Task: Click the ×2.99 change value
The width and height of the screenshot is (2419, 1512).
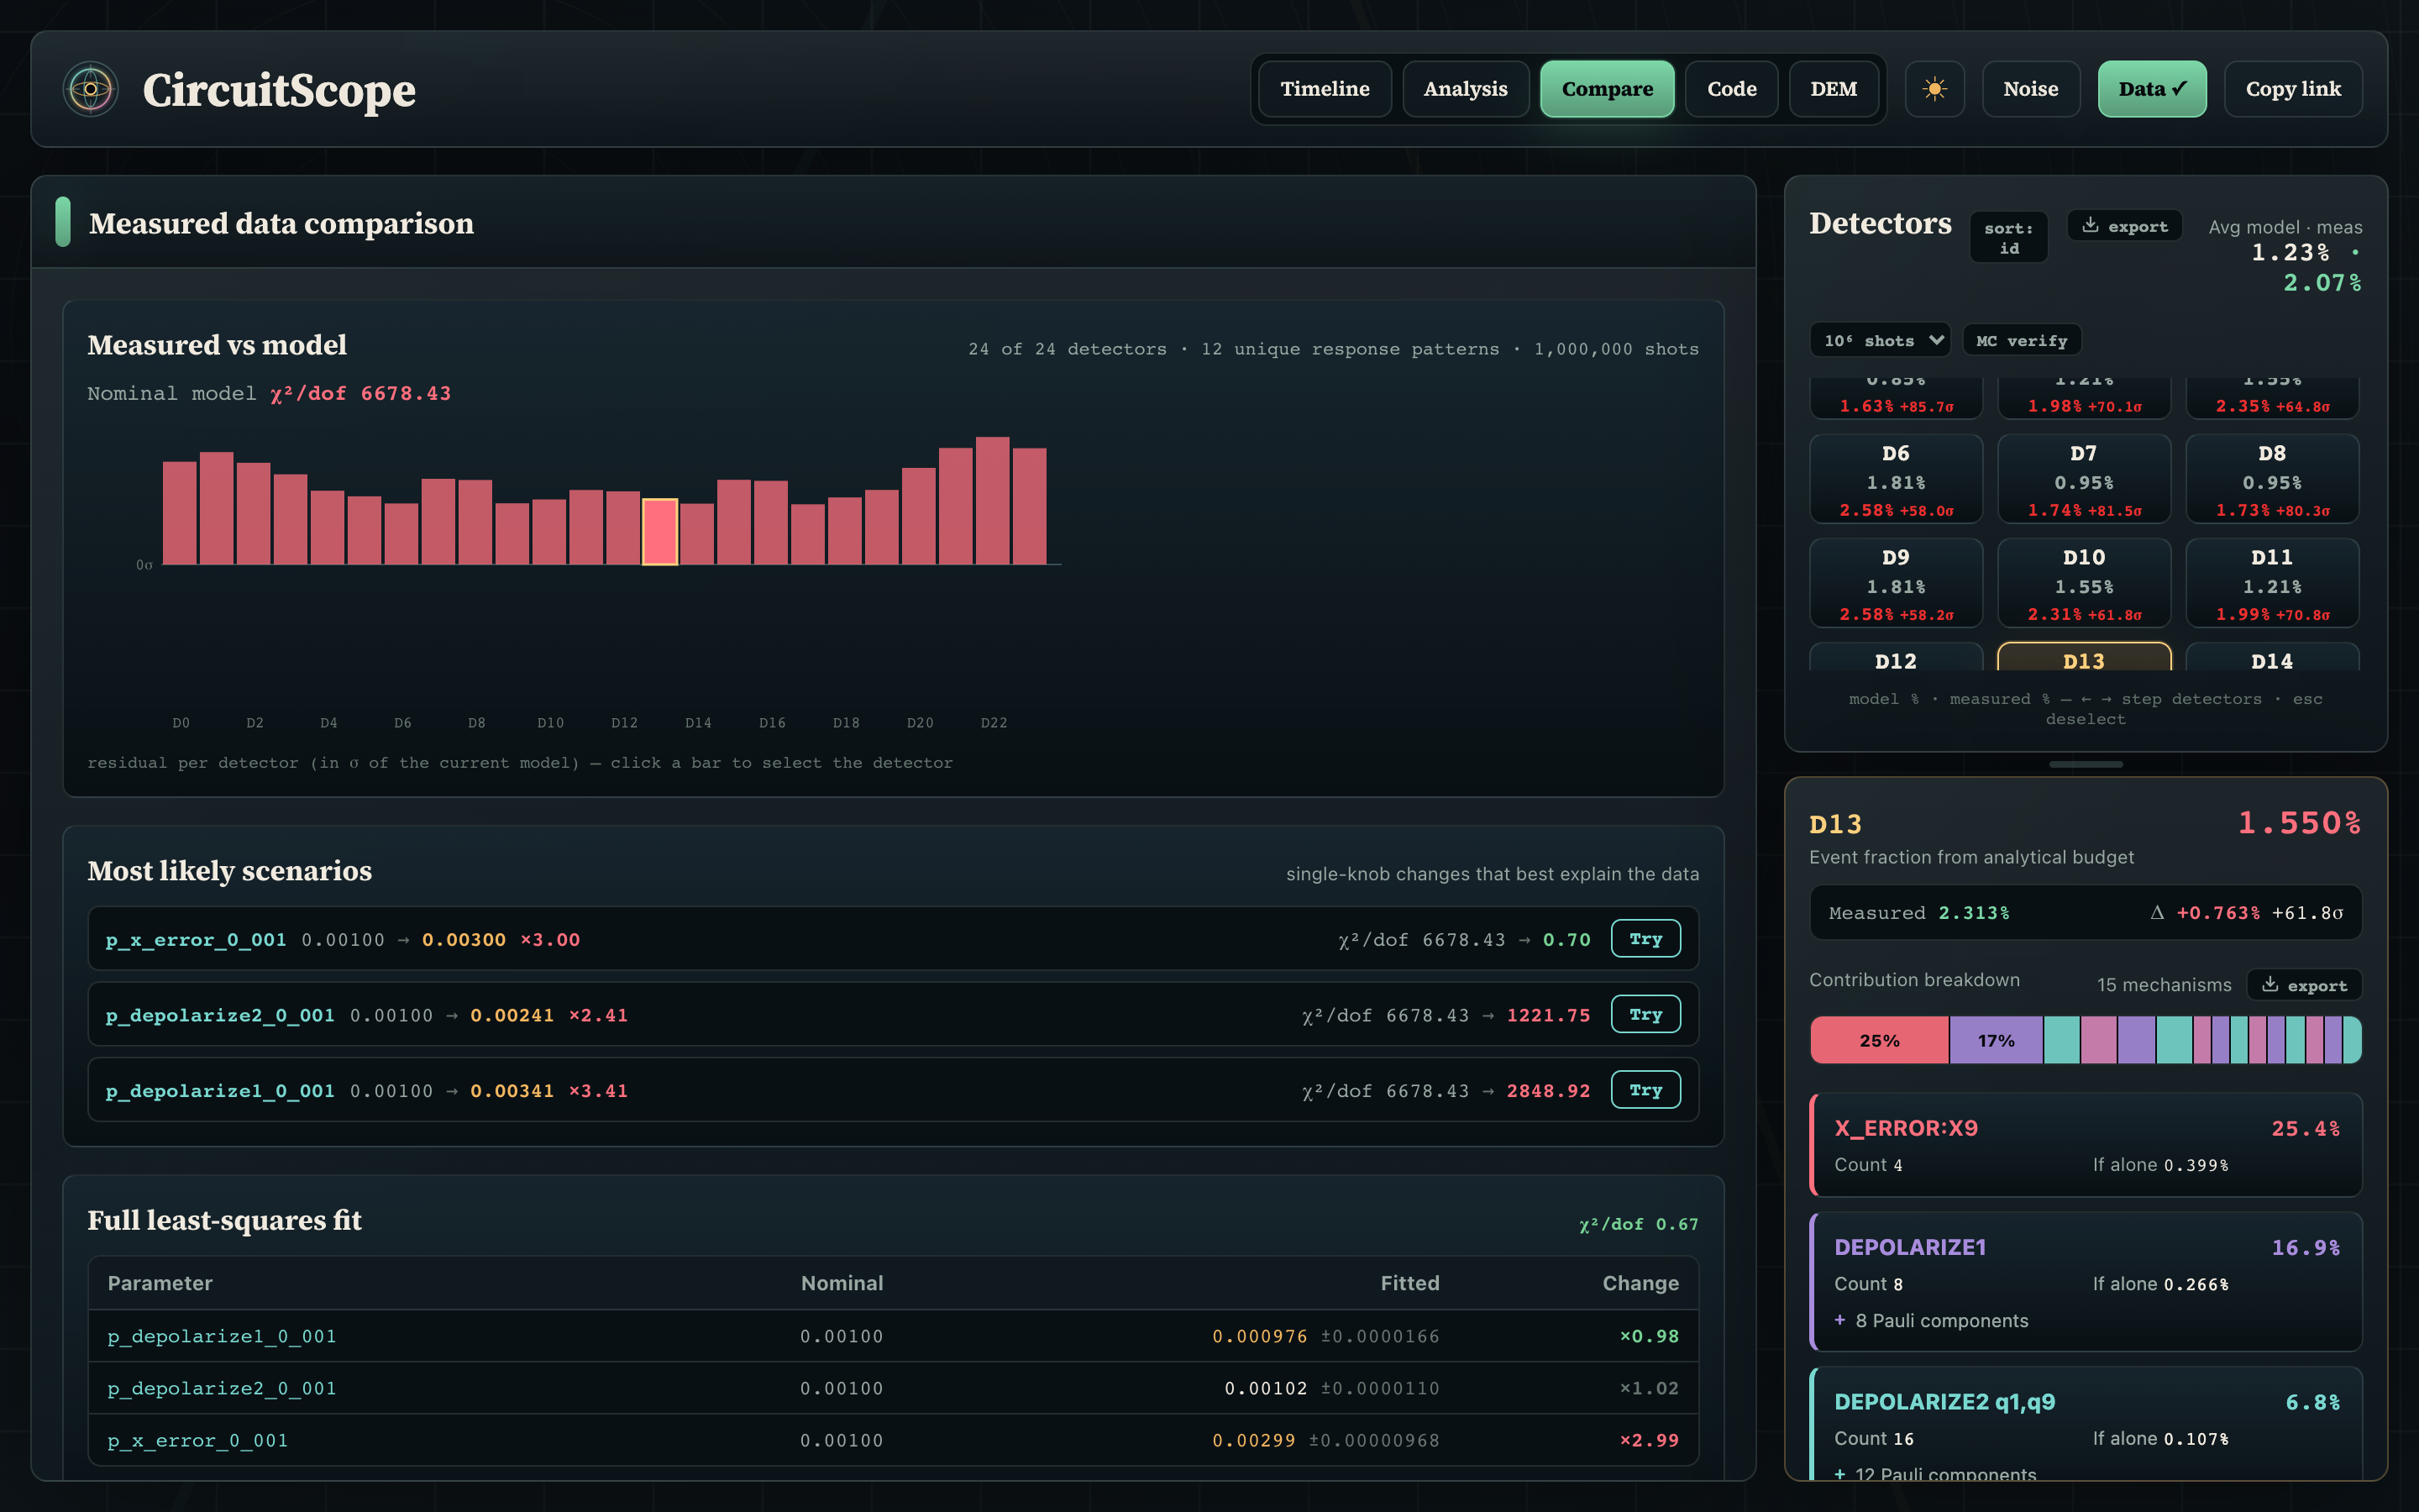Action: 1650,1440
